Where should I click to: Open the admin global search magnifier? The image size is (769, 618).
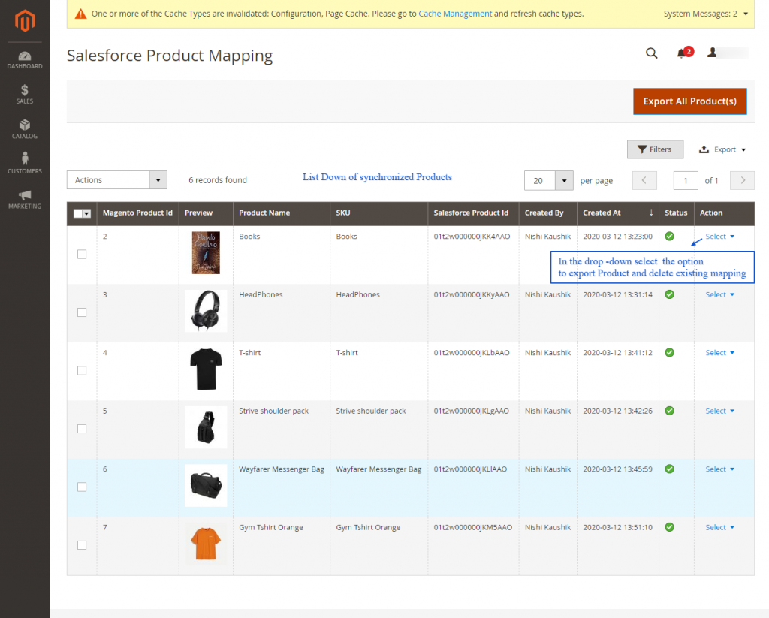pyautogui.click(x=650, y=53)
